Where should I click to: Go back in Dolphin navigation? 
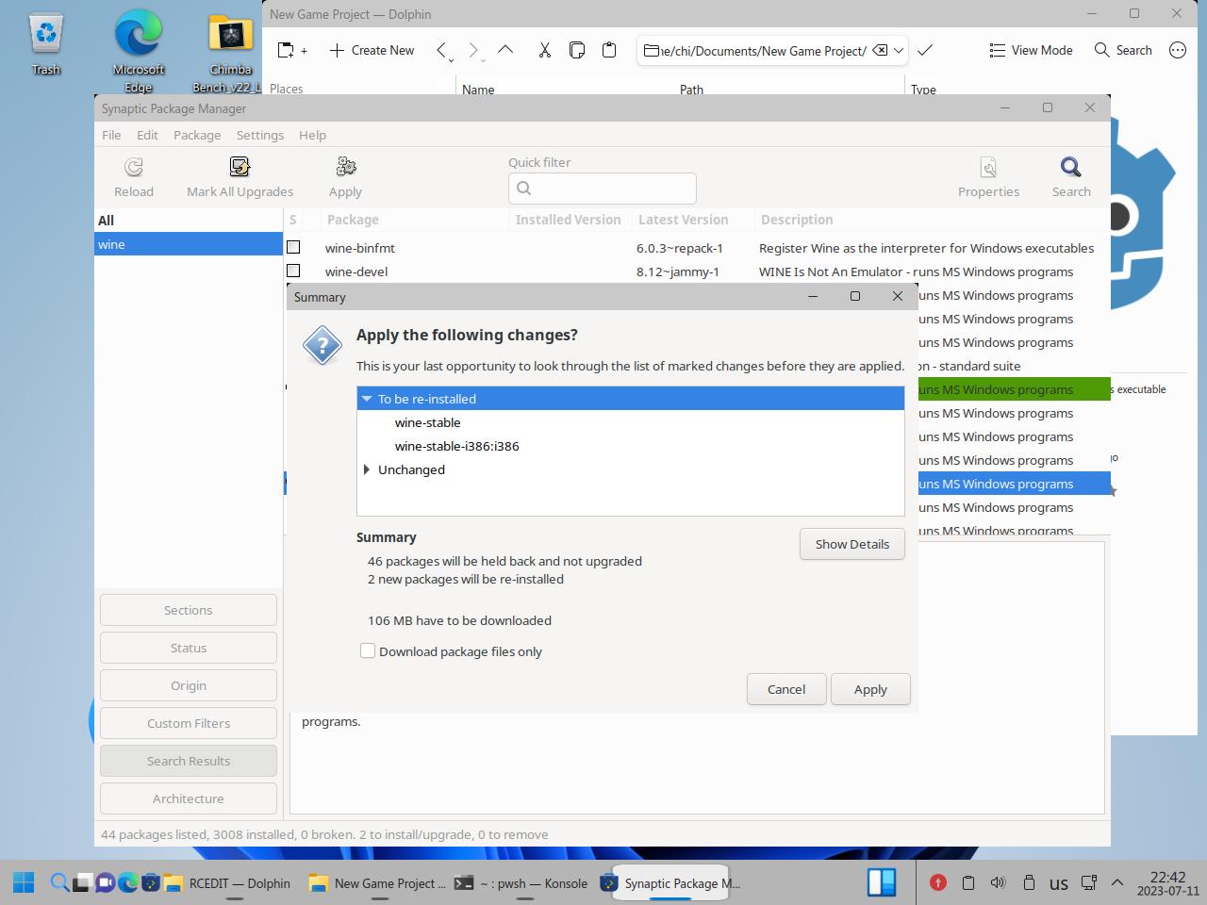(441, 50)
